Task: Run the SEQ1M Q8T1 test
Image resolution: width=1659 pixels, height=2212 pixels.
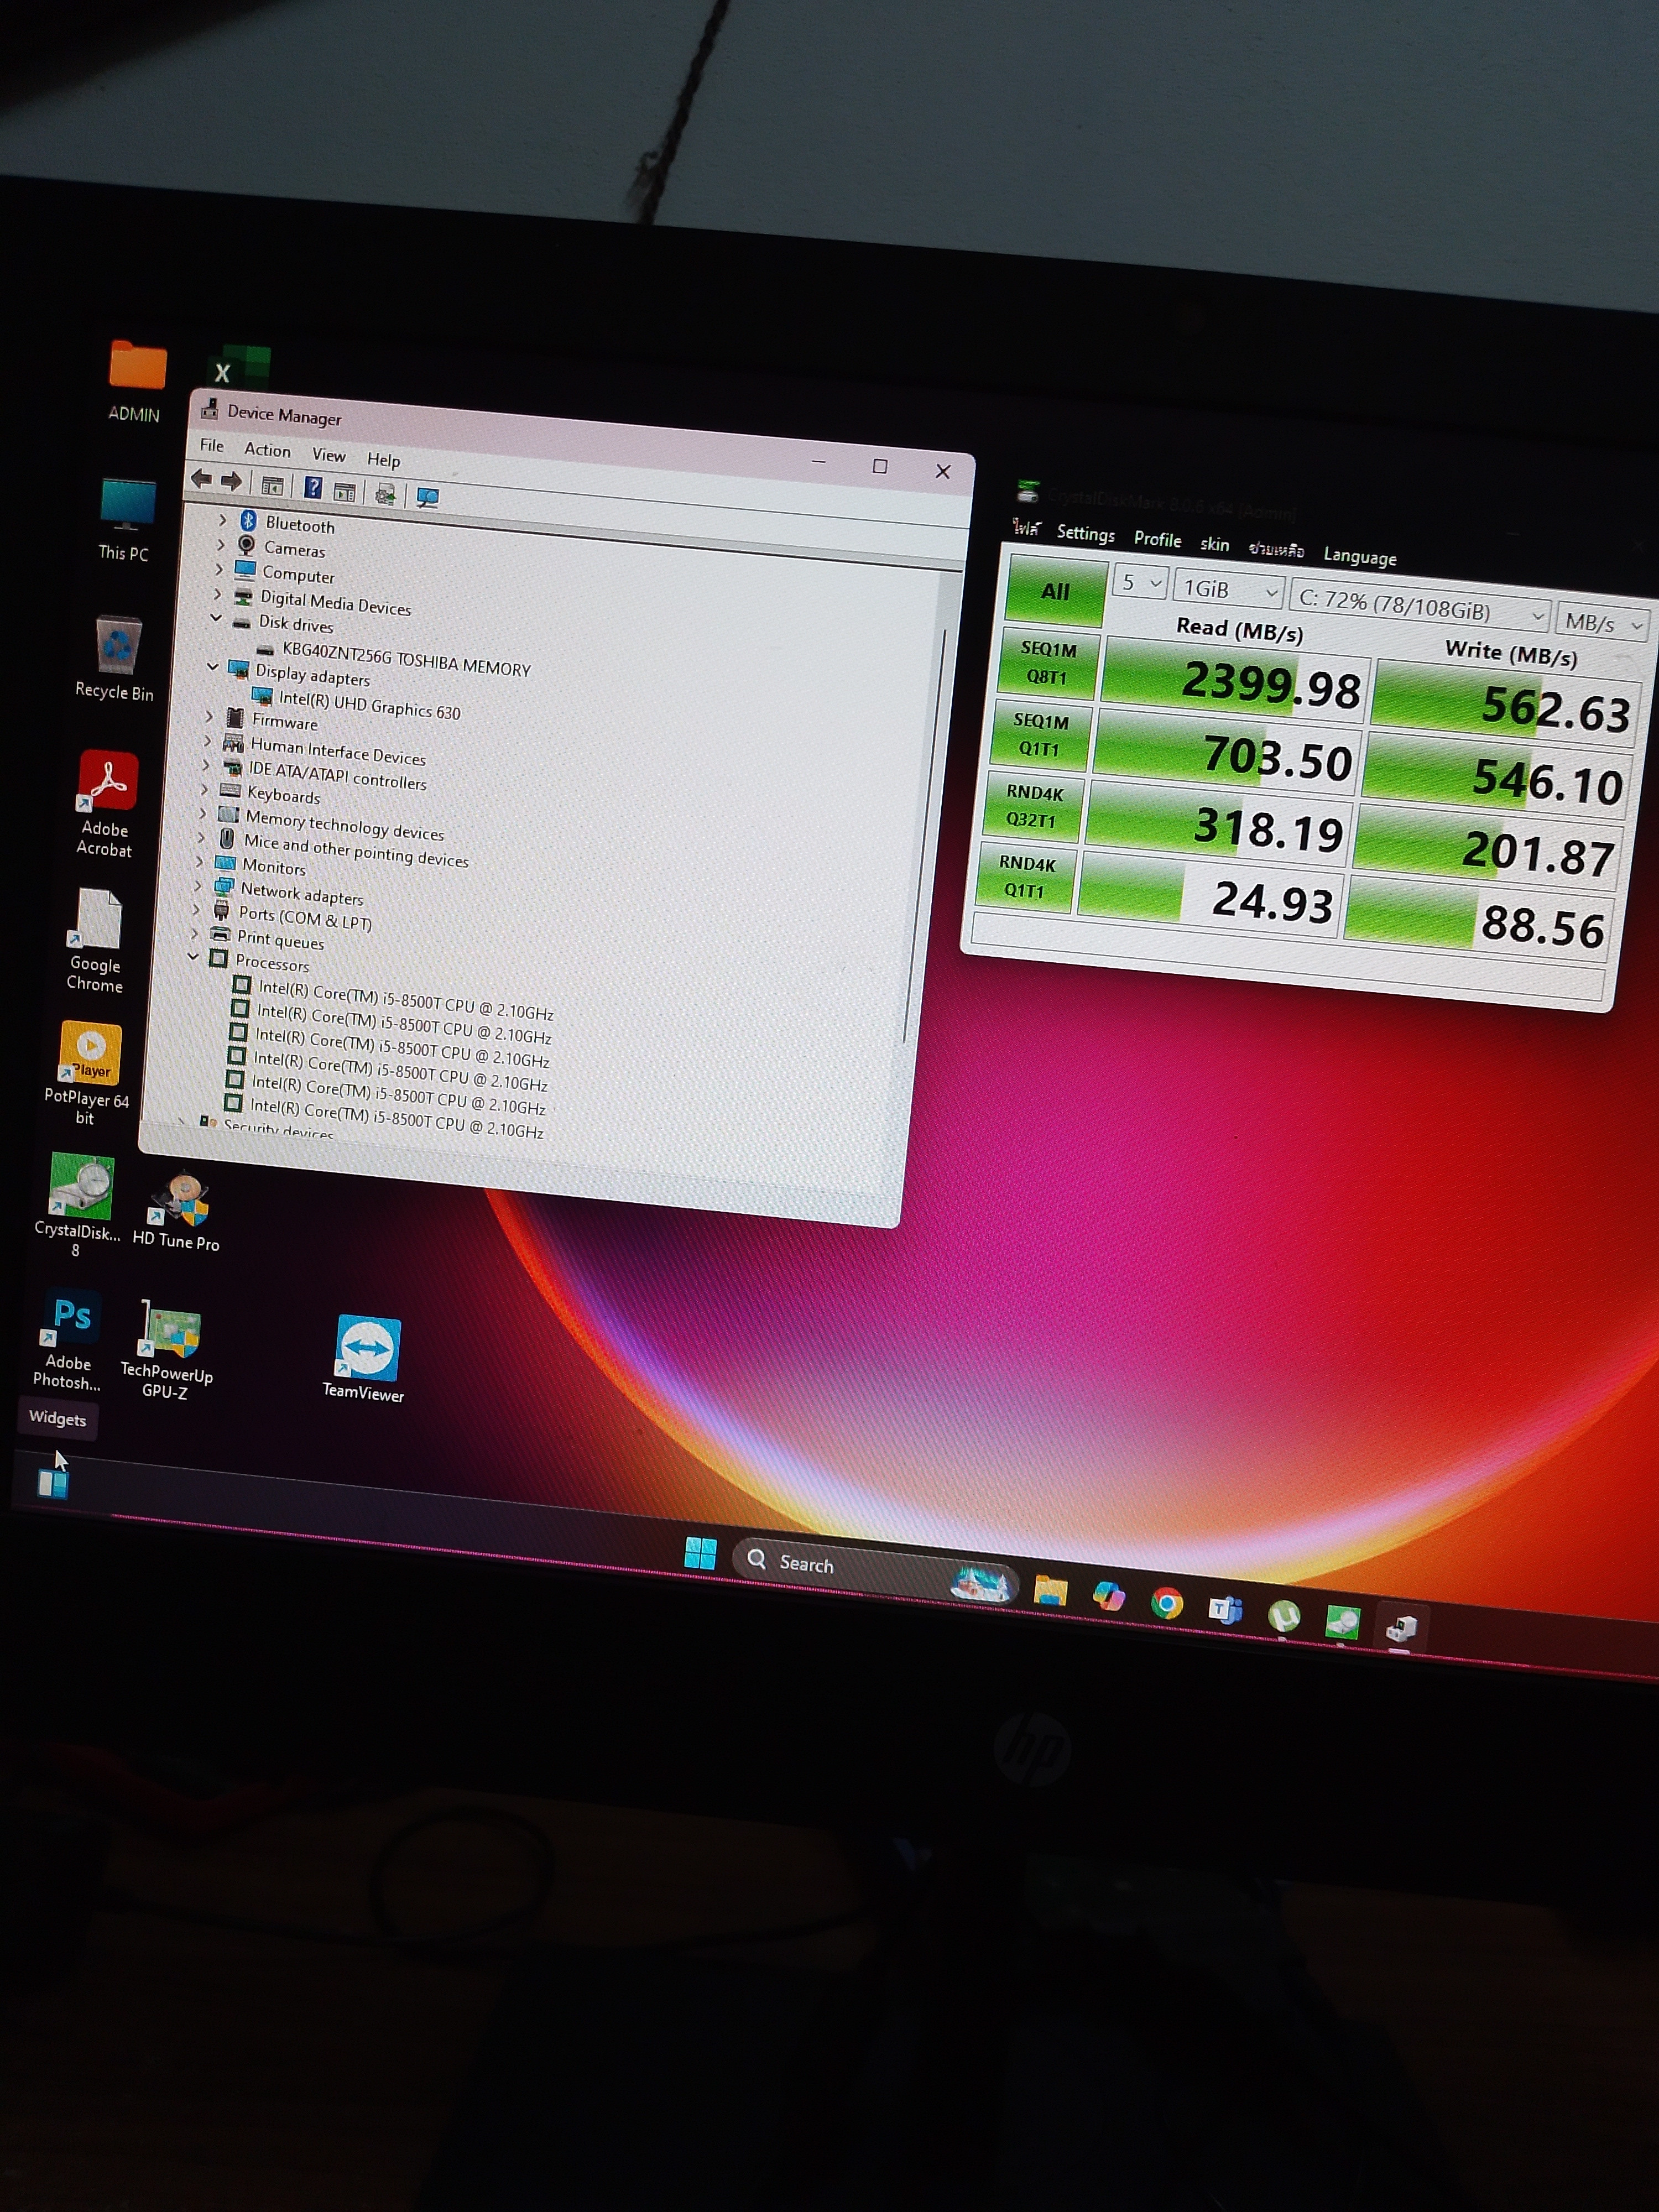Action: click(1049, 663)
